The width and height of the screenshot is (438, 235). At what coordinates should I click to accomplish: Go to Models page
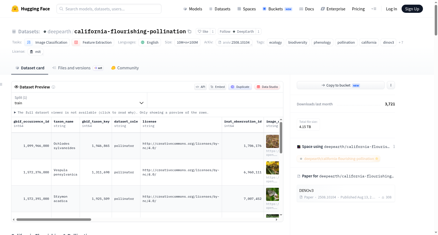pos(193,9)
